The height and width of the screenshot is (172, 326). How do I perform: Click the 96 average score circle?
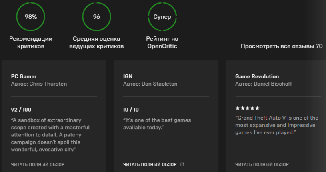(96, 17)
